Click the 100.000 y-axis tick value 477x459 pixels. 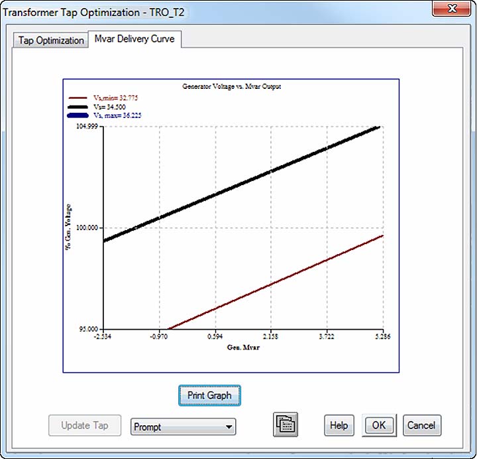[x=87, y=228]
